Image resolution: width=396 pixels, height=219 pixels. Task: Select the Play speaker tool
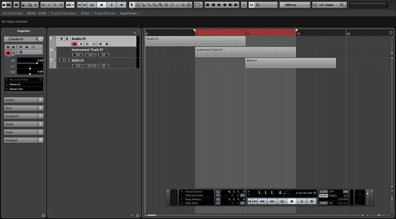[x=183, y=5]
